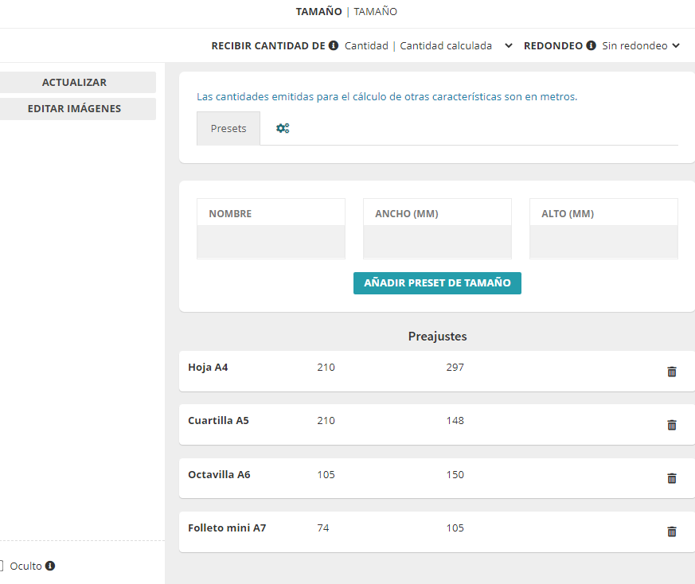The width and height of the screenshot is (695, 584).
Task: Select the Hoja A4 preset name
Action: click(208, 368)
